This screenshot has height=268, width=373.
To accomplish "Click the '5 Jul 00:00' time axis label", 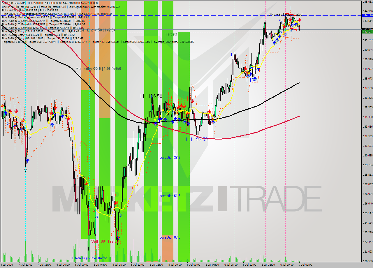I will pos(82,265).
